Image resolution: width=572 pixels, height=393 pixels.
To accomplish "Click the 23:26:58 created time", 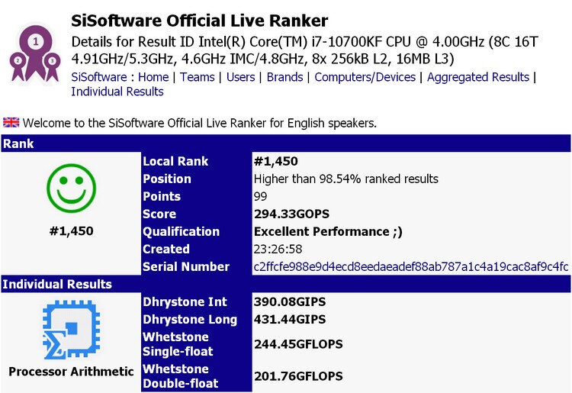I will click(x=278, y=249).
